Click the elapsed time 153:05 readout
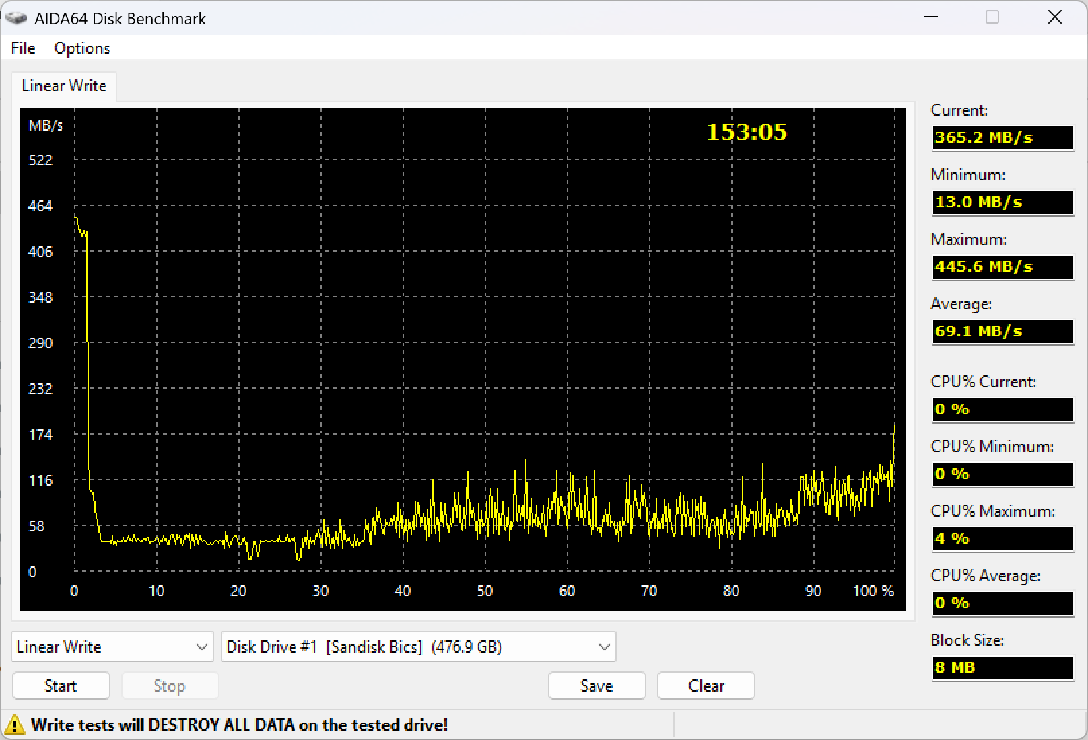Viewport: 1088px width, 740px height. pos(747,132)
